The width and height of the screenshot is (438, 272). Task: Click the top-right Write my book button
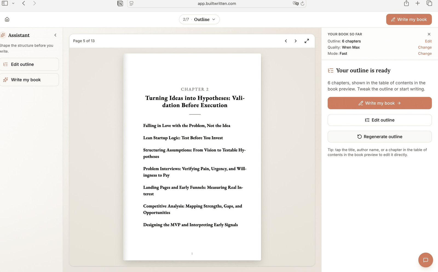click(x=409, y=19)
